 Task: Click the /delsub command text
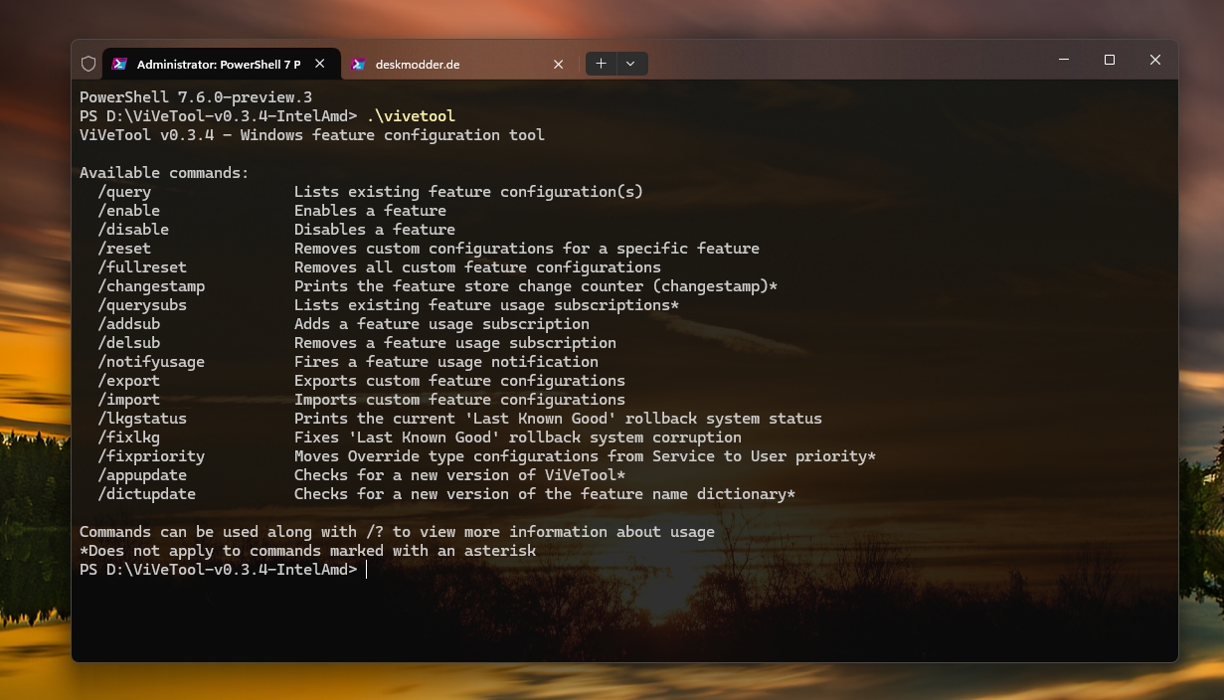click(128, 343)
